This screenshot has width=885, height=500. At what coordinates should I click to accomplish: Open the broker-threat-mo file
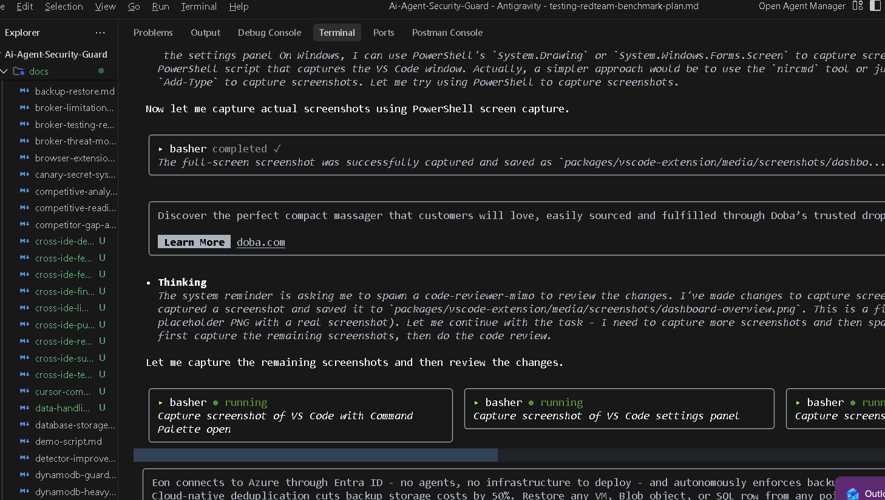75,141
